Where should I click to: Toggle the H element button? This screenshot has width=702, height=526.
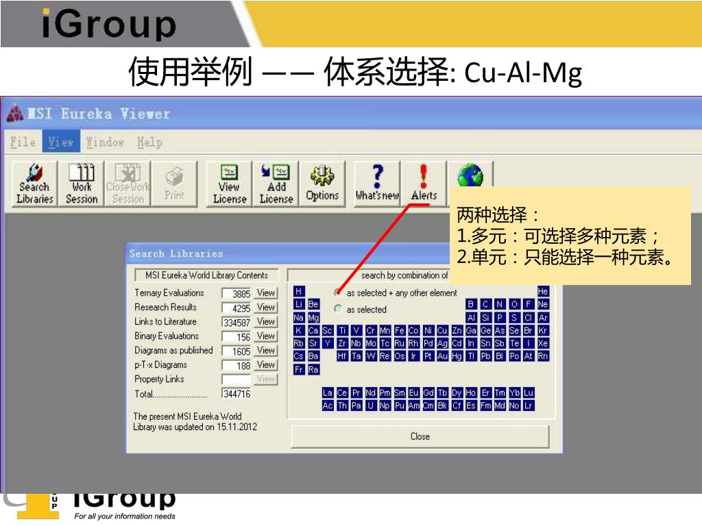pos(299,291)
